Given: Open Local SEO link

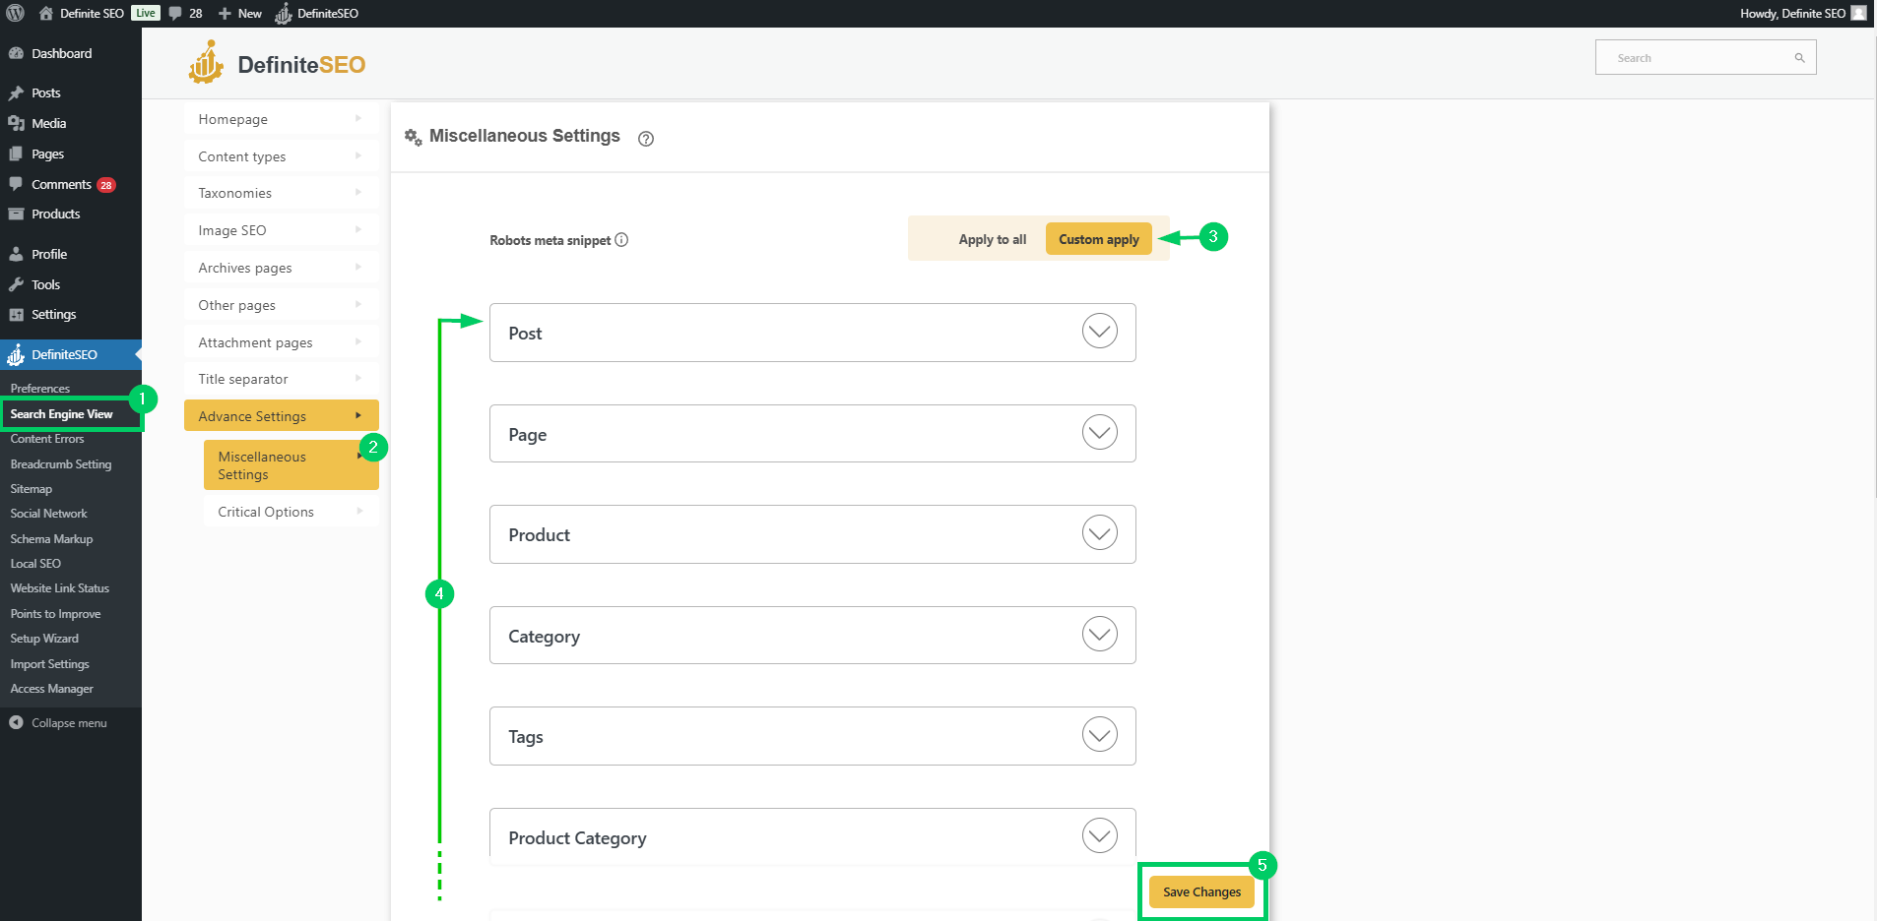Looking at the screenshot, I should coord(35,564).
